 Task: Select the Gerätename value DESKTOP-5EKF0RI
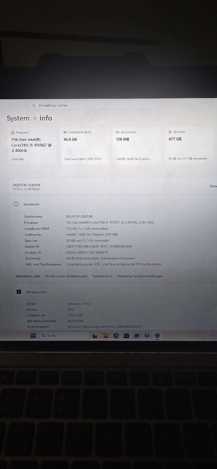pyautogui.click(x=79, y=216)
